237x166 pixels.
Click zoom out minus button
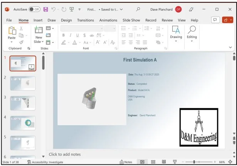[183, 162]
